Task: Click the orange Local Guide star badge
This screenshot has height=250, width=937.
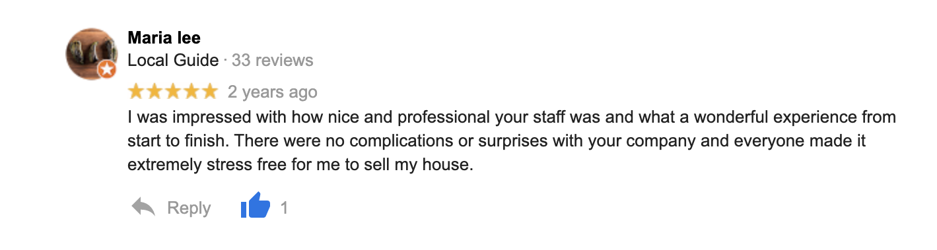Action: [x=107, y=69]
